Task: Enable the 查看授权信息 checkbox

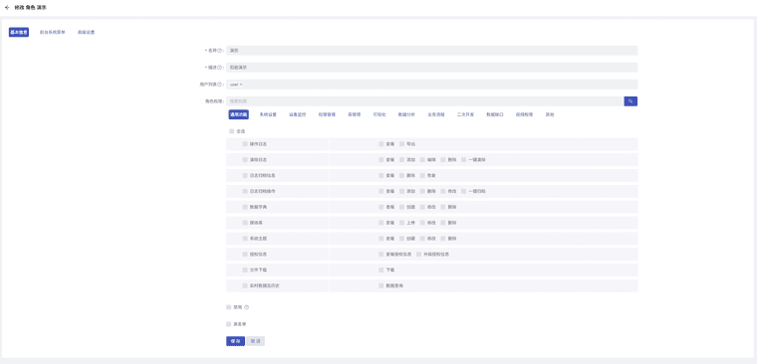Action: tap(381, 254)
